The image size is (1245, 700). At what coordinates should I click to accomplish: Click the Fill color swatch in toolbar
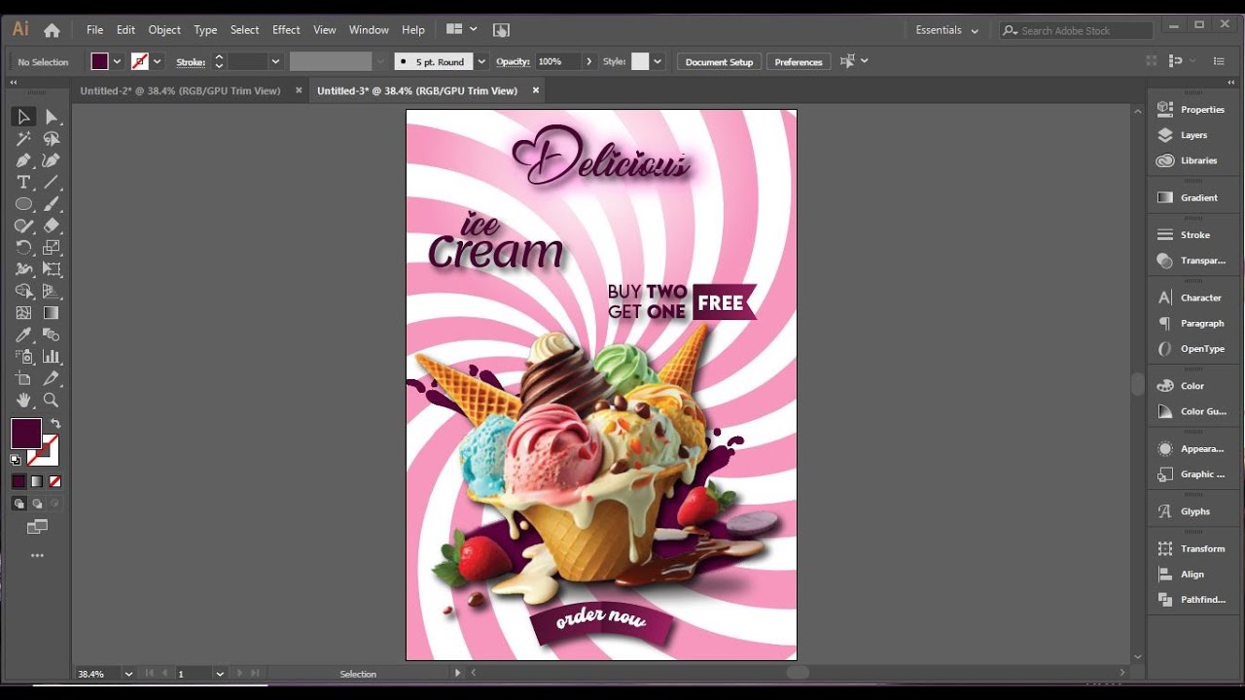pyautogui.click(x=26, y=434)
